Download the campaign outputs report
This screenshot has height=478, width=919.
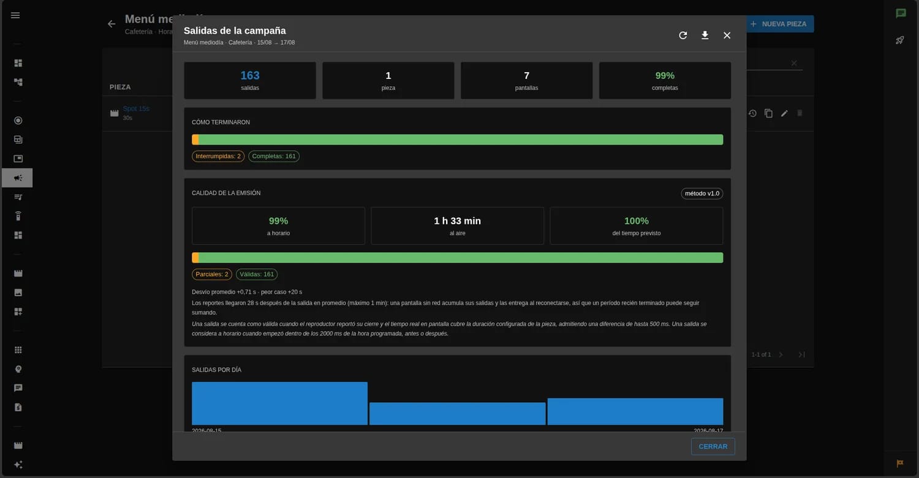[705, 35]
